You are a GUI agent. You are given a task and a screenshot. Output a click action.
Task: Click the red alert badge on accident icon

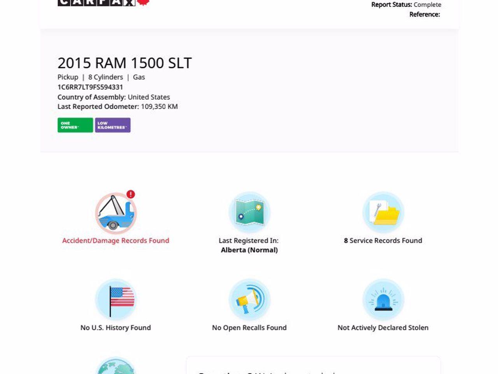tap(131, 194)
